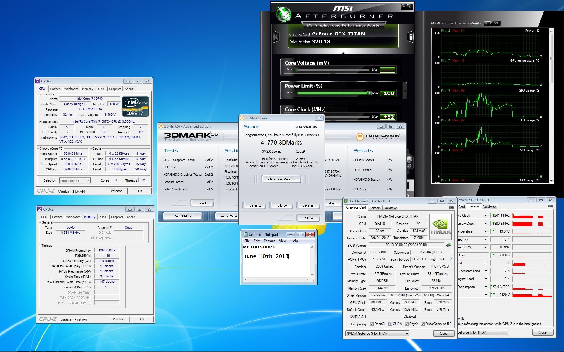Click OK in the CPU-Z Memory window
The height and width of the screenshot is (352, 564).
pos(142,319)
